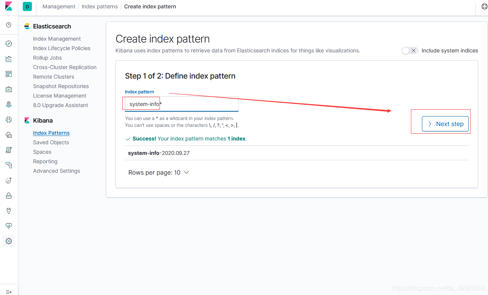Open Index patterns breadcrumb link
Image resolution: width=488 pixels, height=295 pixels.
click(99, 6)
